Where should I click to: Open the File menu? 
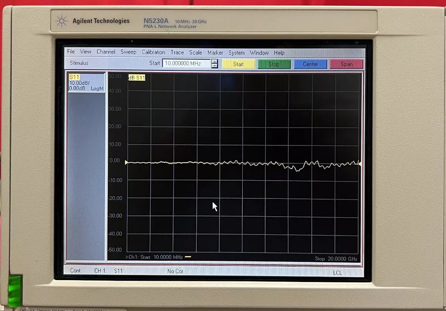click(71, 52)
